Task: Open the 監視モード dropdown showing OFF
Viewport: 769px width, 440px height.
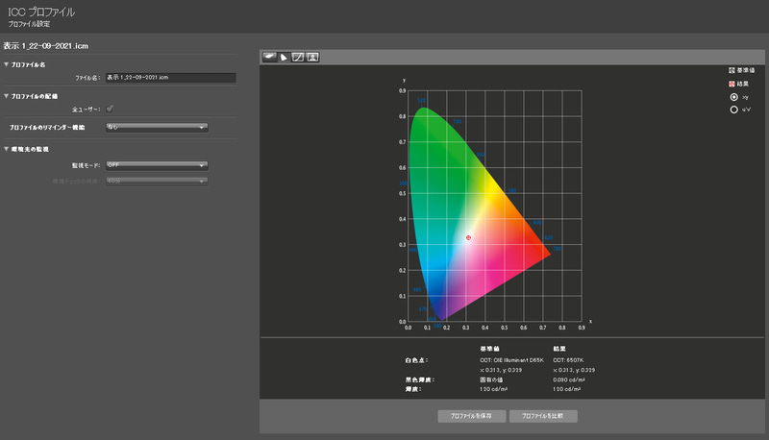Action: [157, 165]
